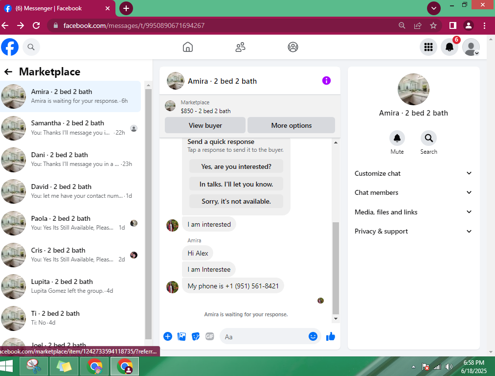
Task: Open the Dani conversation
Action: 71,160
